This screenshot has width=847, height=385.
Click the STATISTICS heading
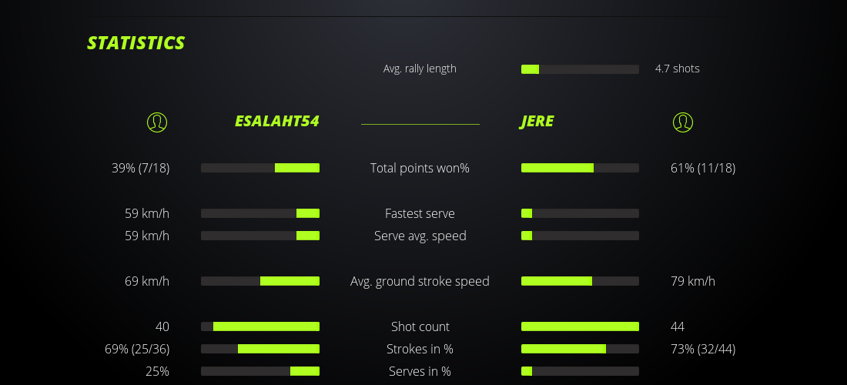click(x=136, y=43)
